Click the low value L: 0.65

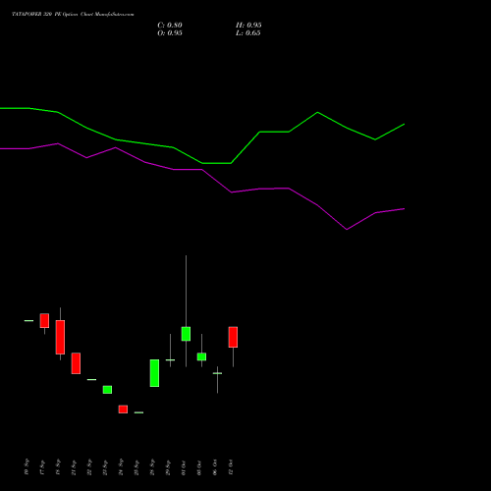pyautogui.click(x=248, y=33)
